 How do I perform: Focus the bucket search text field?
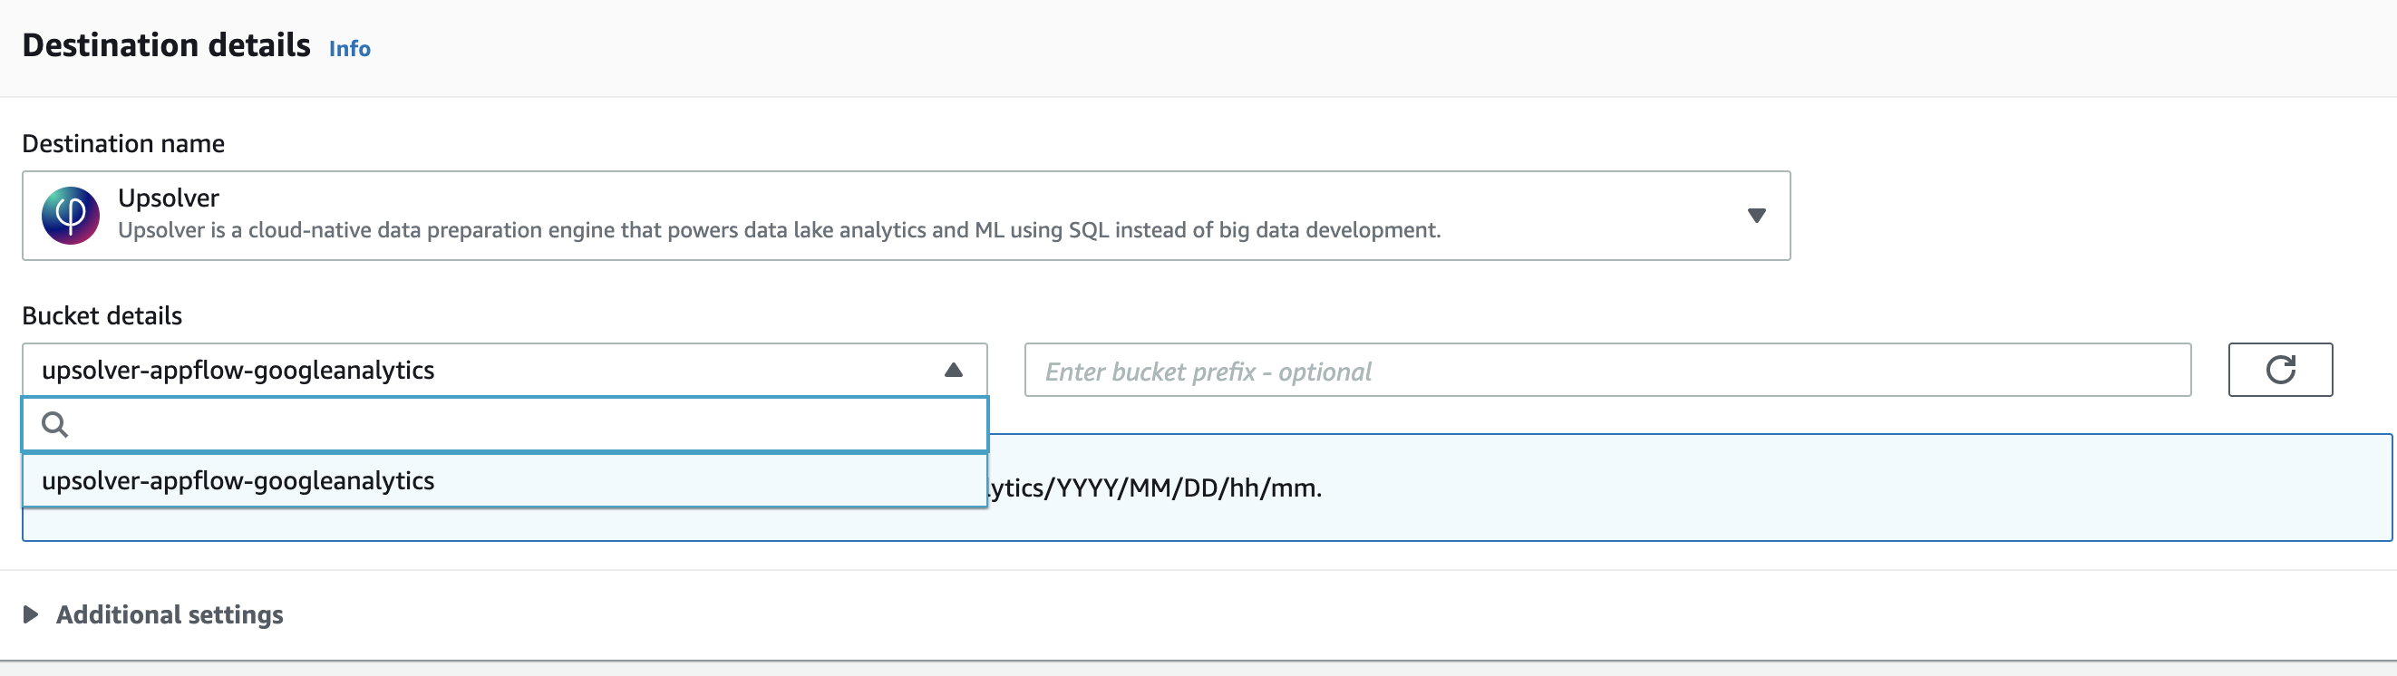504,425
